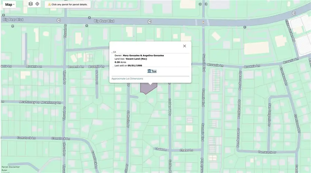311x173 pixels.
Task: Click the courthouse icon beside Tax
Action: tap(149, 71)
